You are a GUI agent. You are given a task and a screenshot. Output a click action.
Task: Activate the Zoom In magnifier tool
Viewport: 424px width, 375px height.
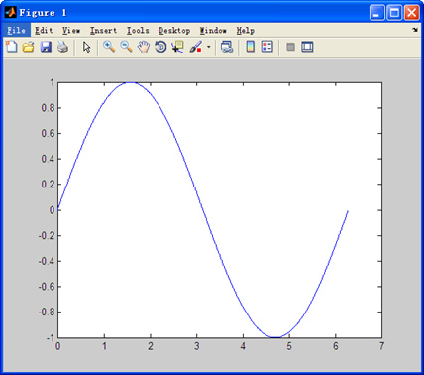click(x=109, y=47)
